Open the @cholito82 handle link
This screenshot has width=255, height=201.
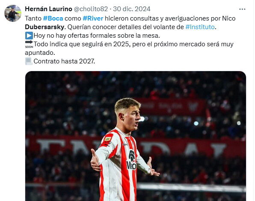(x=91, y=9)
